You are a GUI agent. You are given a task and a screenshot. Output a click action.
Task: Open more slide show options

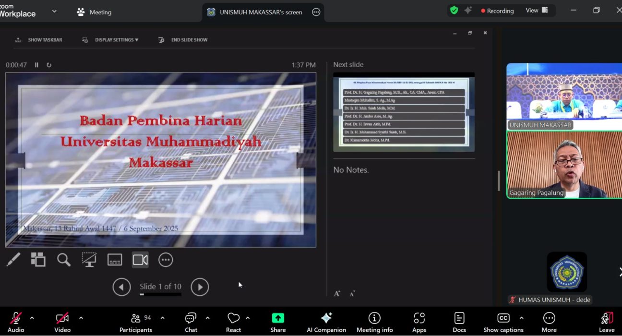(166, 260)
